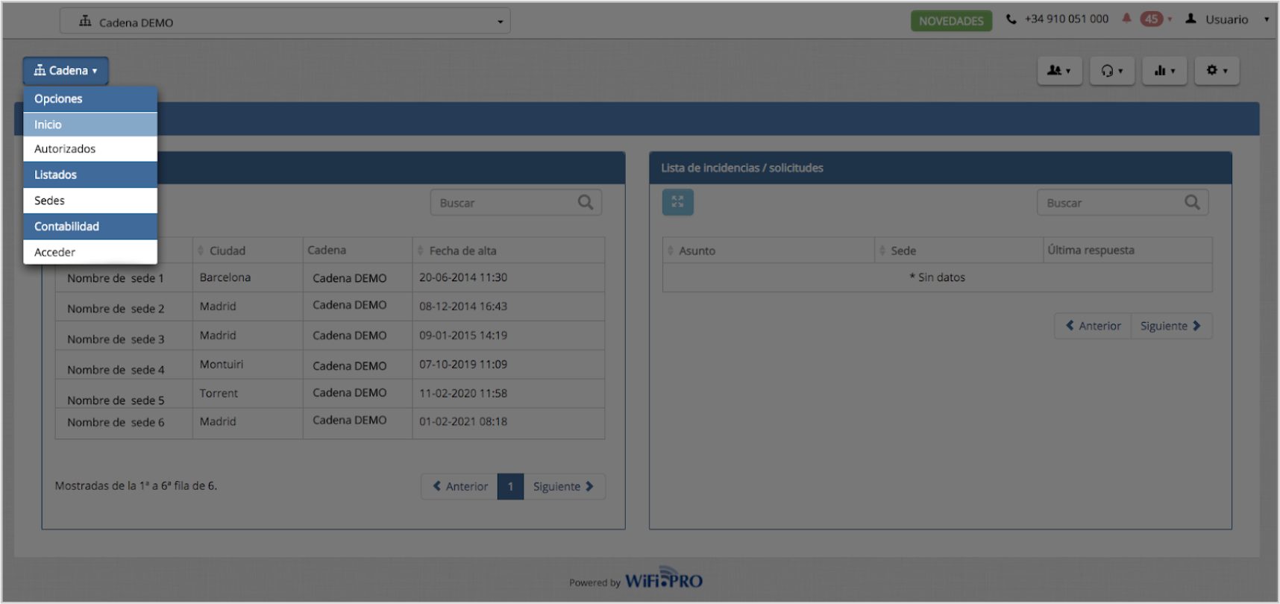
Task: Select Sedes from the Cadena menu
Action: (x=90, y=201)
